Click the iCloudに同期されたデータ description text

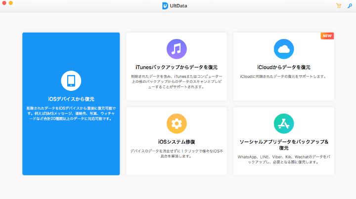click(284, 77)
